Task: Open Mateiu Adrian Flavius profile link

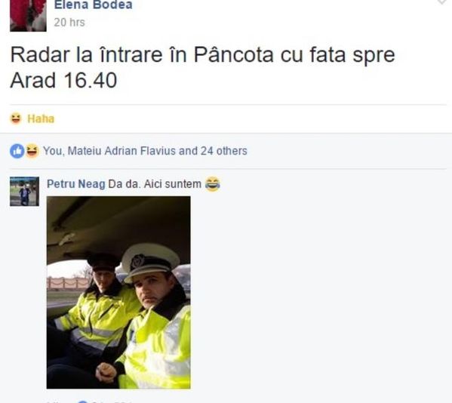Action: 121,151
